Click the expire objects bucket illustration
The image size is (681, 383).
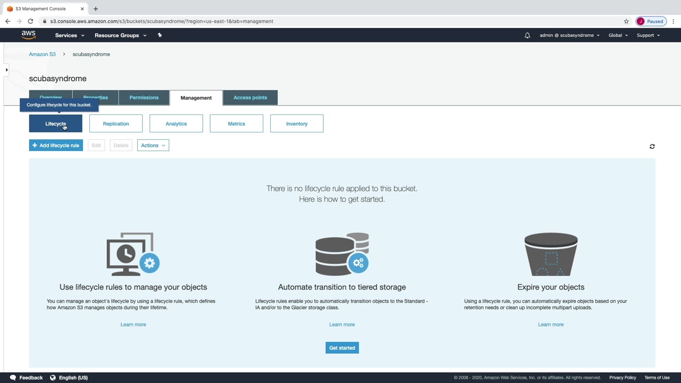tap(551, 254)
